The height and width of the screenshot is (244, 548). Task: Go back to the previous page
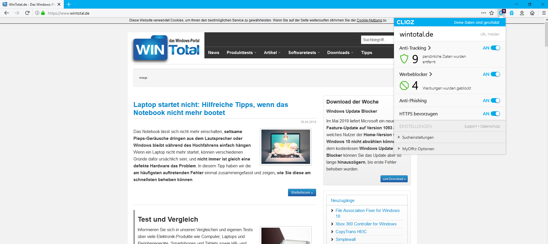coord(7,13)
